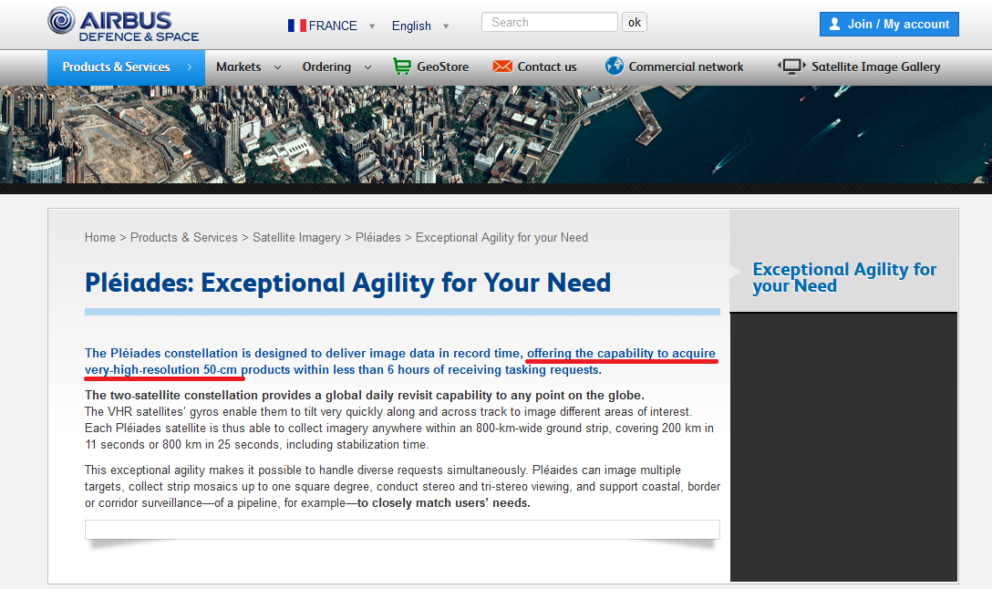This screenshot has width=992, height=589.
Task: Click the ok search button
Action: coord(635,22)
